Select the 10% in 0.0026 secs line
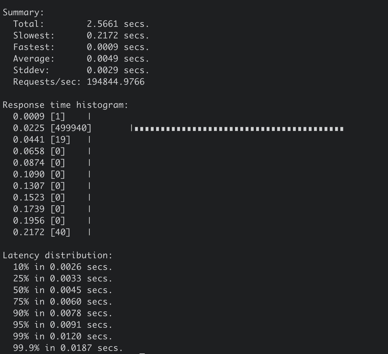This screenshot has height=354, width=388. [63, 267]
